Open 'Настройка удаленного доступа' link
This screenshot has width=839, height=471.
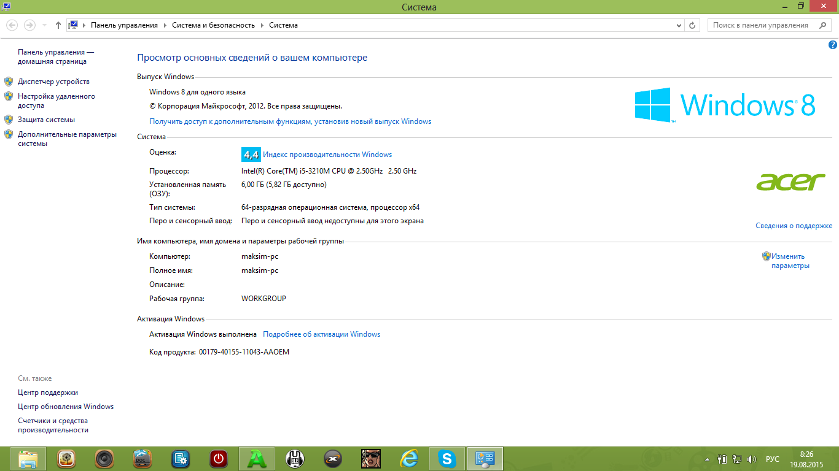(x=57, y=101)
